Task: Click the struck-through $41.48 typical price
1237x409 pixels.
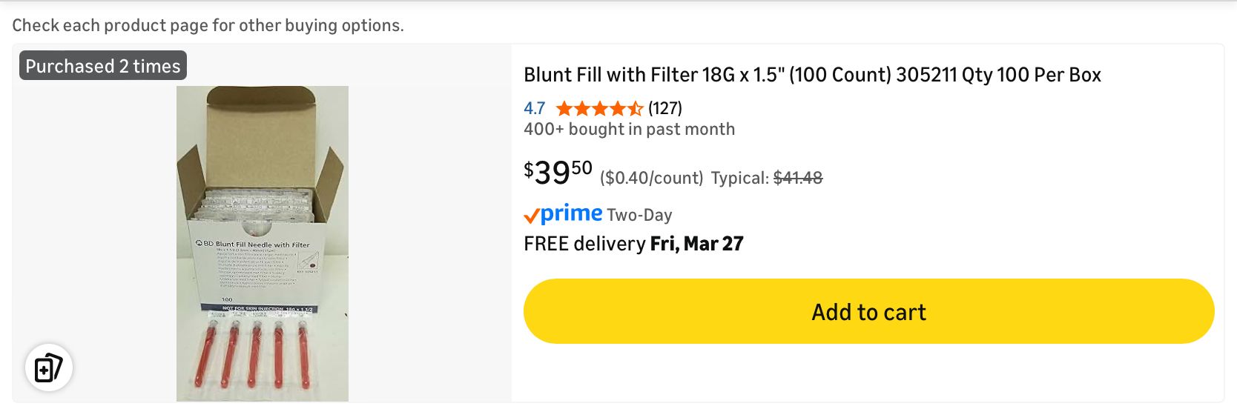Action: (x=798, y=178)
